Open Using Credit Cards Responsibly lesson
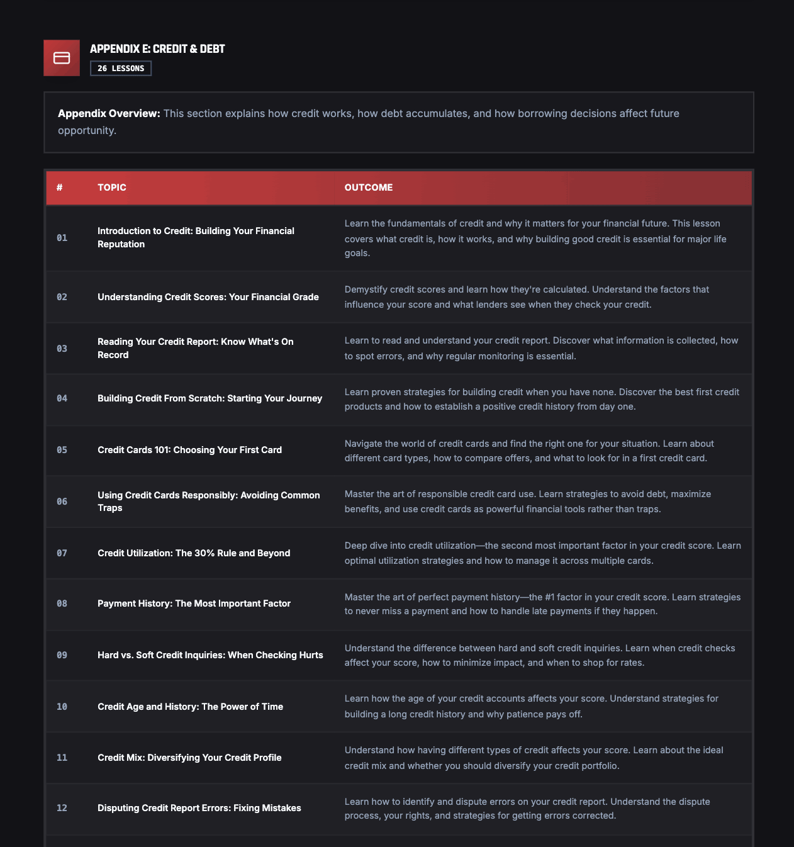 [208, 502]
